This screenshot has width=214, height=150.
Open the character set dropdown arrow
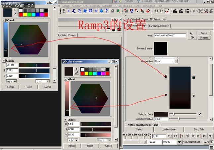coord(179,142)
